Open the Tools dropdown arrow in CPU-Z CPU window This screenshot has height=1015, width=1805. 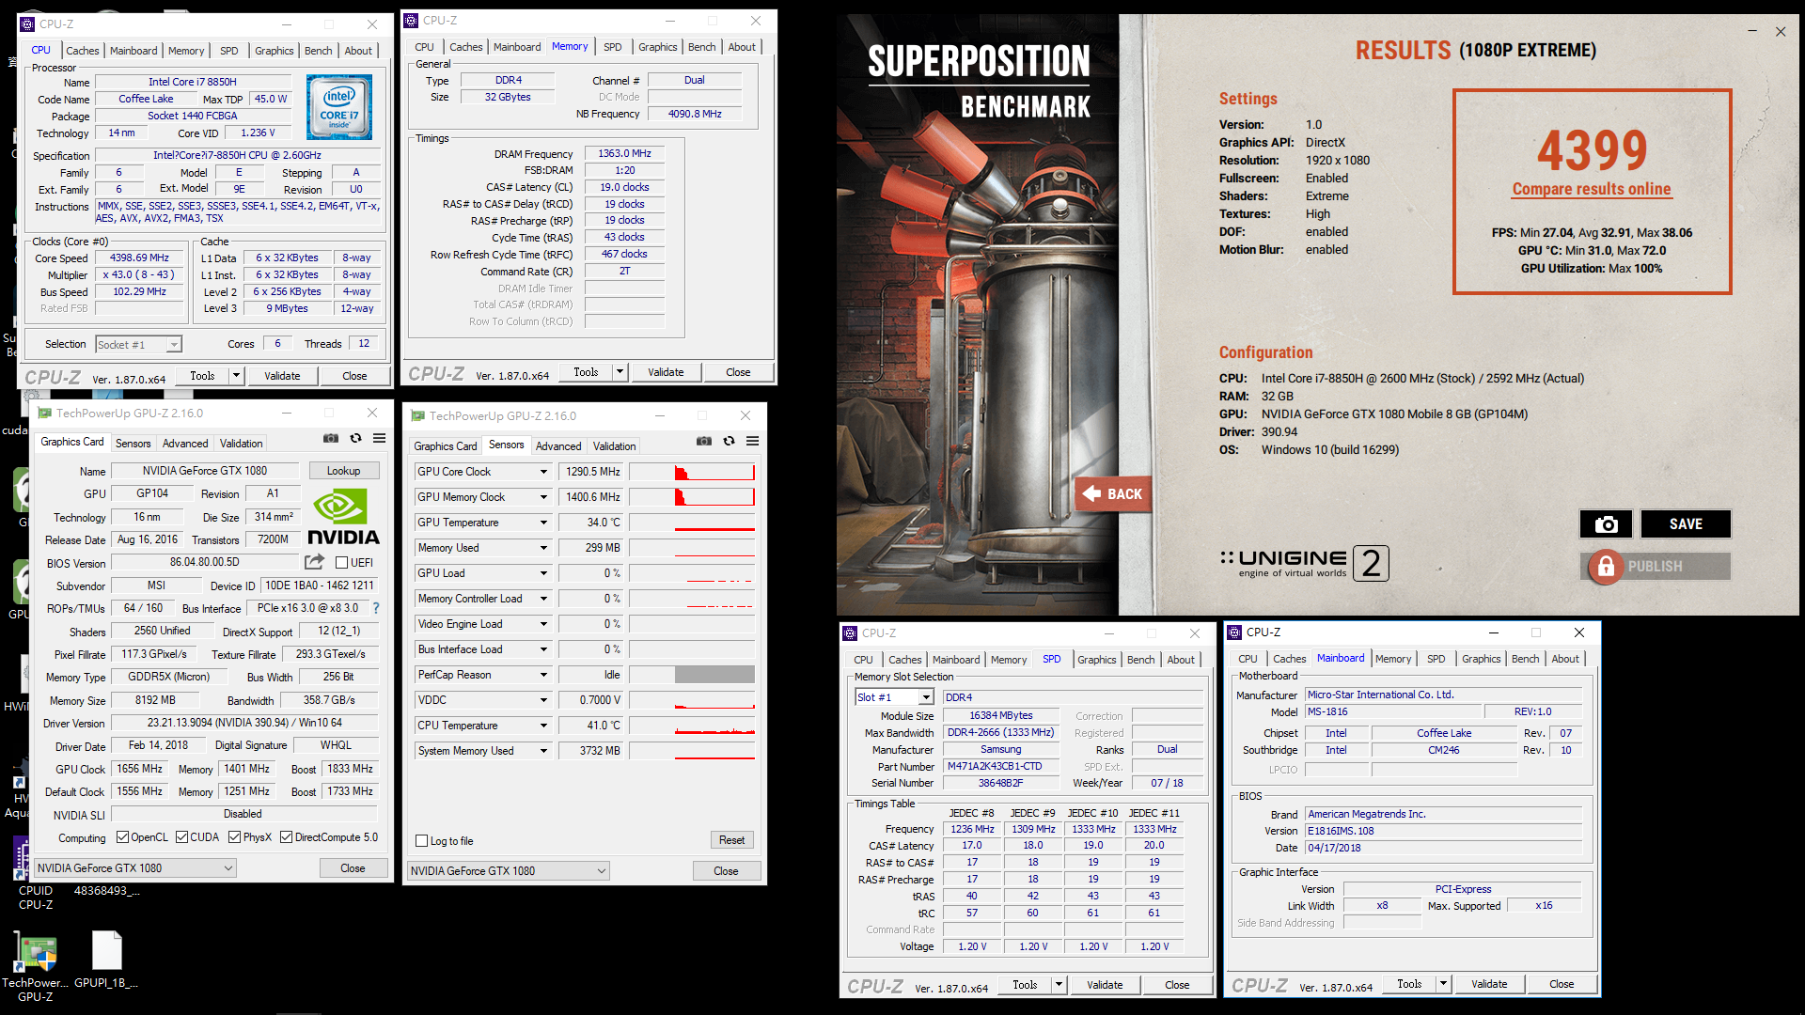pyautogui.click(x=236, y=376)
